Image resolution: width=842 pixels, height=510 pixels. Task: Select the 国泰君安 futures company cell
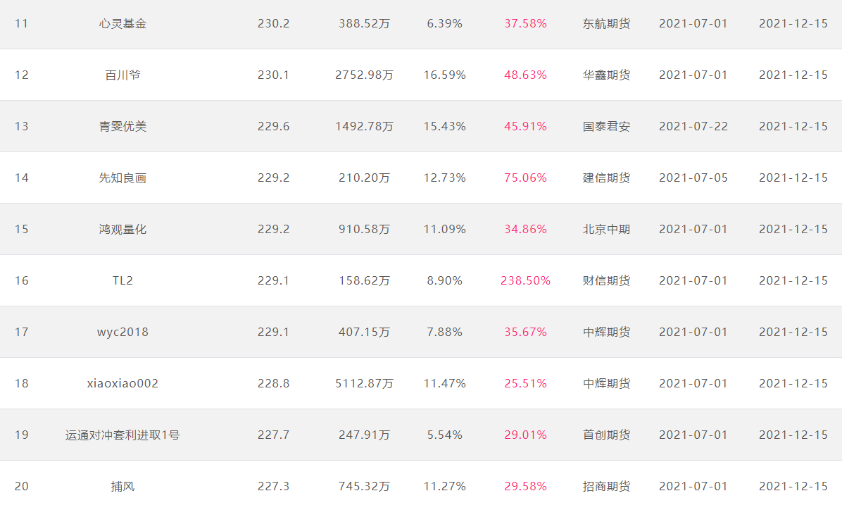pos(606,126)
